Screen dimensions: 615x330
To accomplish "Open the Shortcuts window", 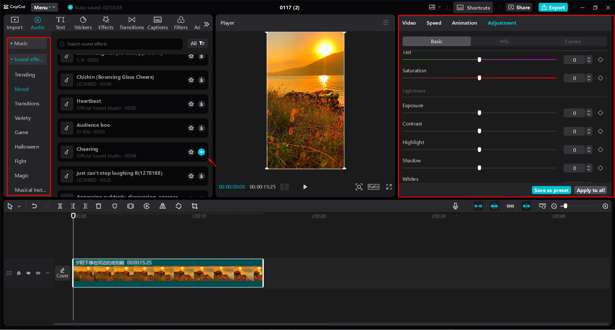I will [x=473, y=7].
